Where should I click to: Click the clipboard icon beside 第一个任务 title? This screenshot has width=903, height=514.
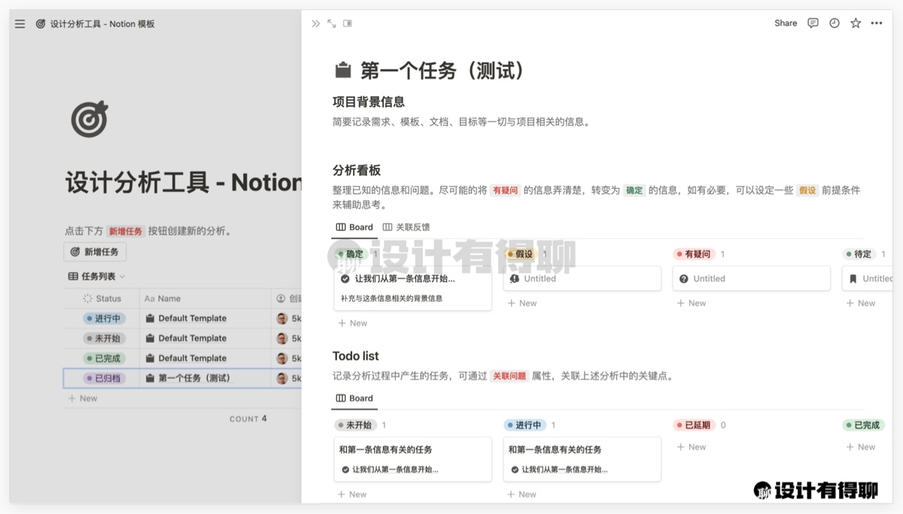tap(343, 71)
